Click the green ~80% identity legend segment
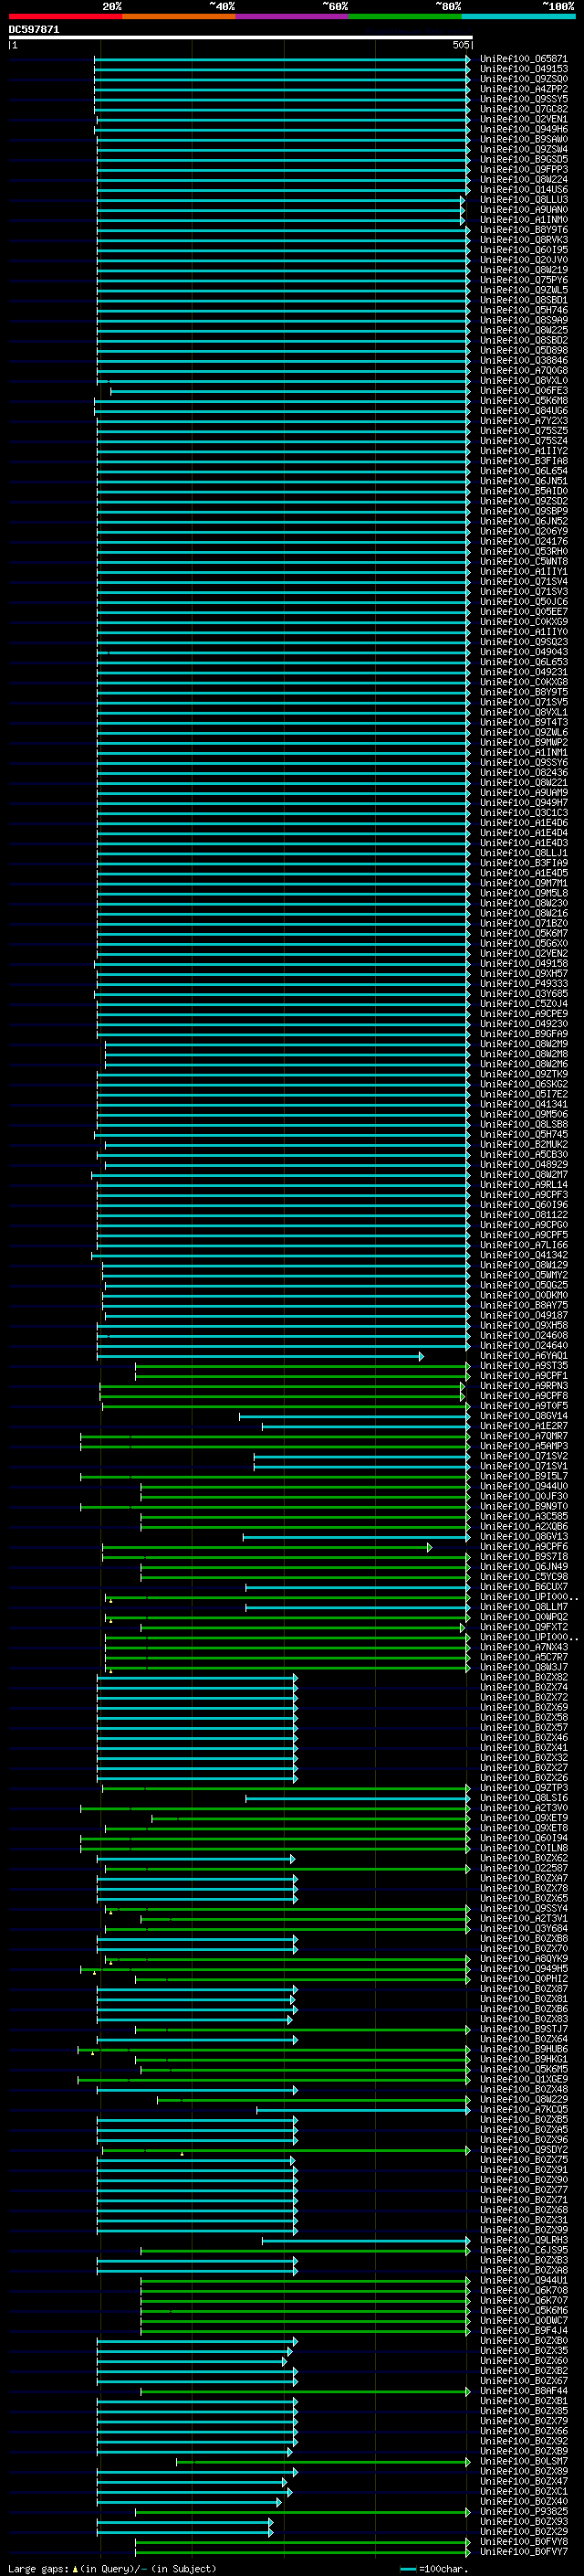Viewport: 584px width, 2576px height. [405, 17]
